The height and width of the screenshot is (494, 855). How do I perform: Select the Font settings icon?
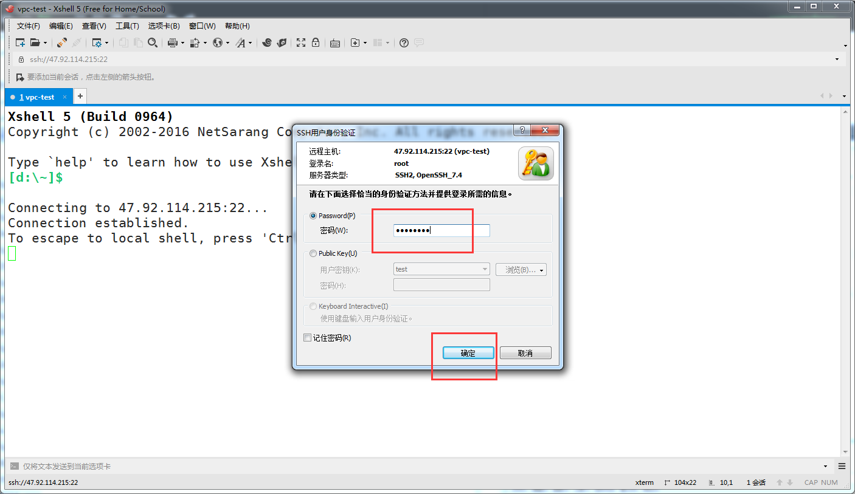coord(241,43)
